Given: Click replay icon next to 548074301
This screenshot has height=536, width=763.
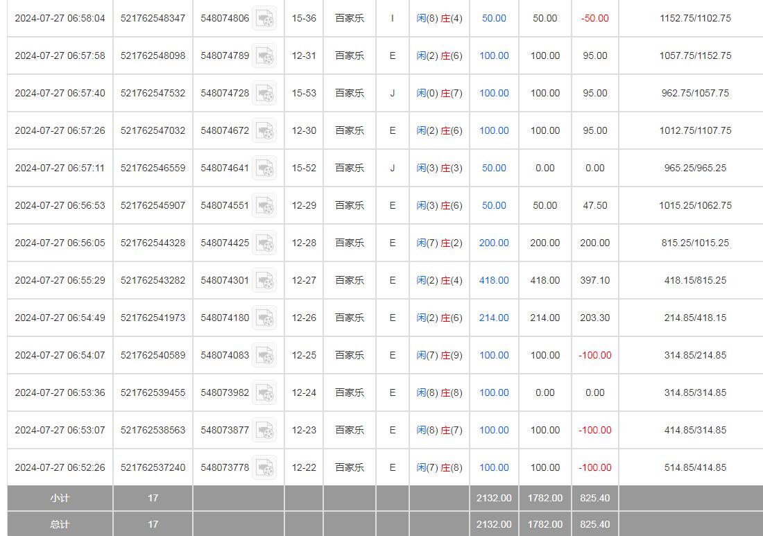Looking at the screenshot, I should click(x=264, y=281).
